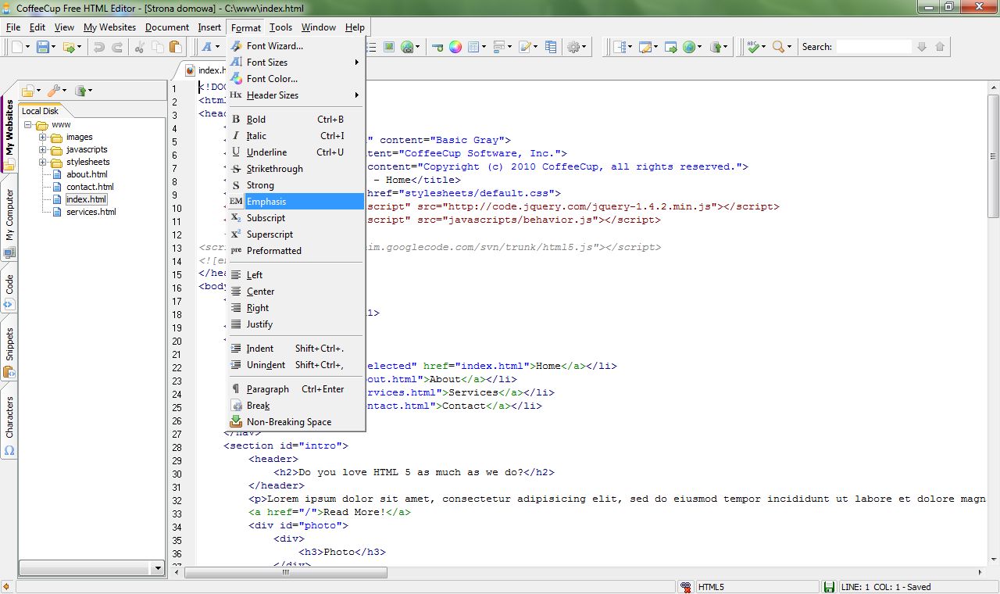Select Center alignment menu entry

(x=296, y=292)
